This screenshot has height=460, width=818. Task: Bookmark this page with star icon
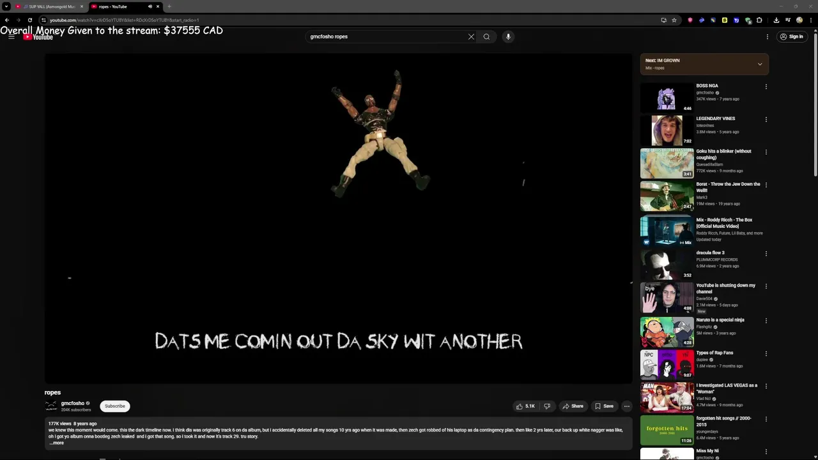click(674, 20)
